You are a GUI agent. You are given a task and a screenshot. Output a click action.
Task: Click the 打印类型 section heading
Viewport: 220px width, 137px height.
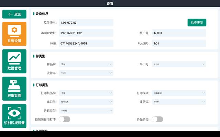pos(42,85)
